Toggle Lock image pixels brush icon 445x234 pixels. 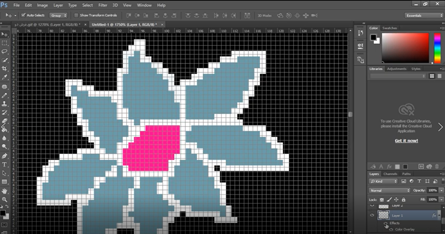click(x=389, y=199)
